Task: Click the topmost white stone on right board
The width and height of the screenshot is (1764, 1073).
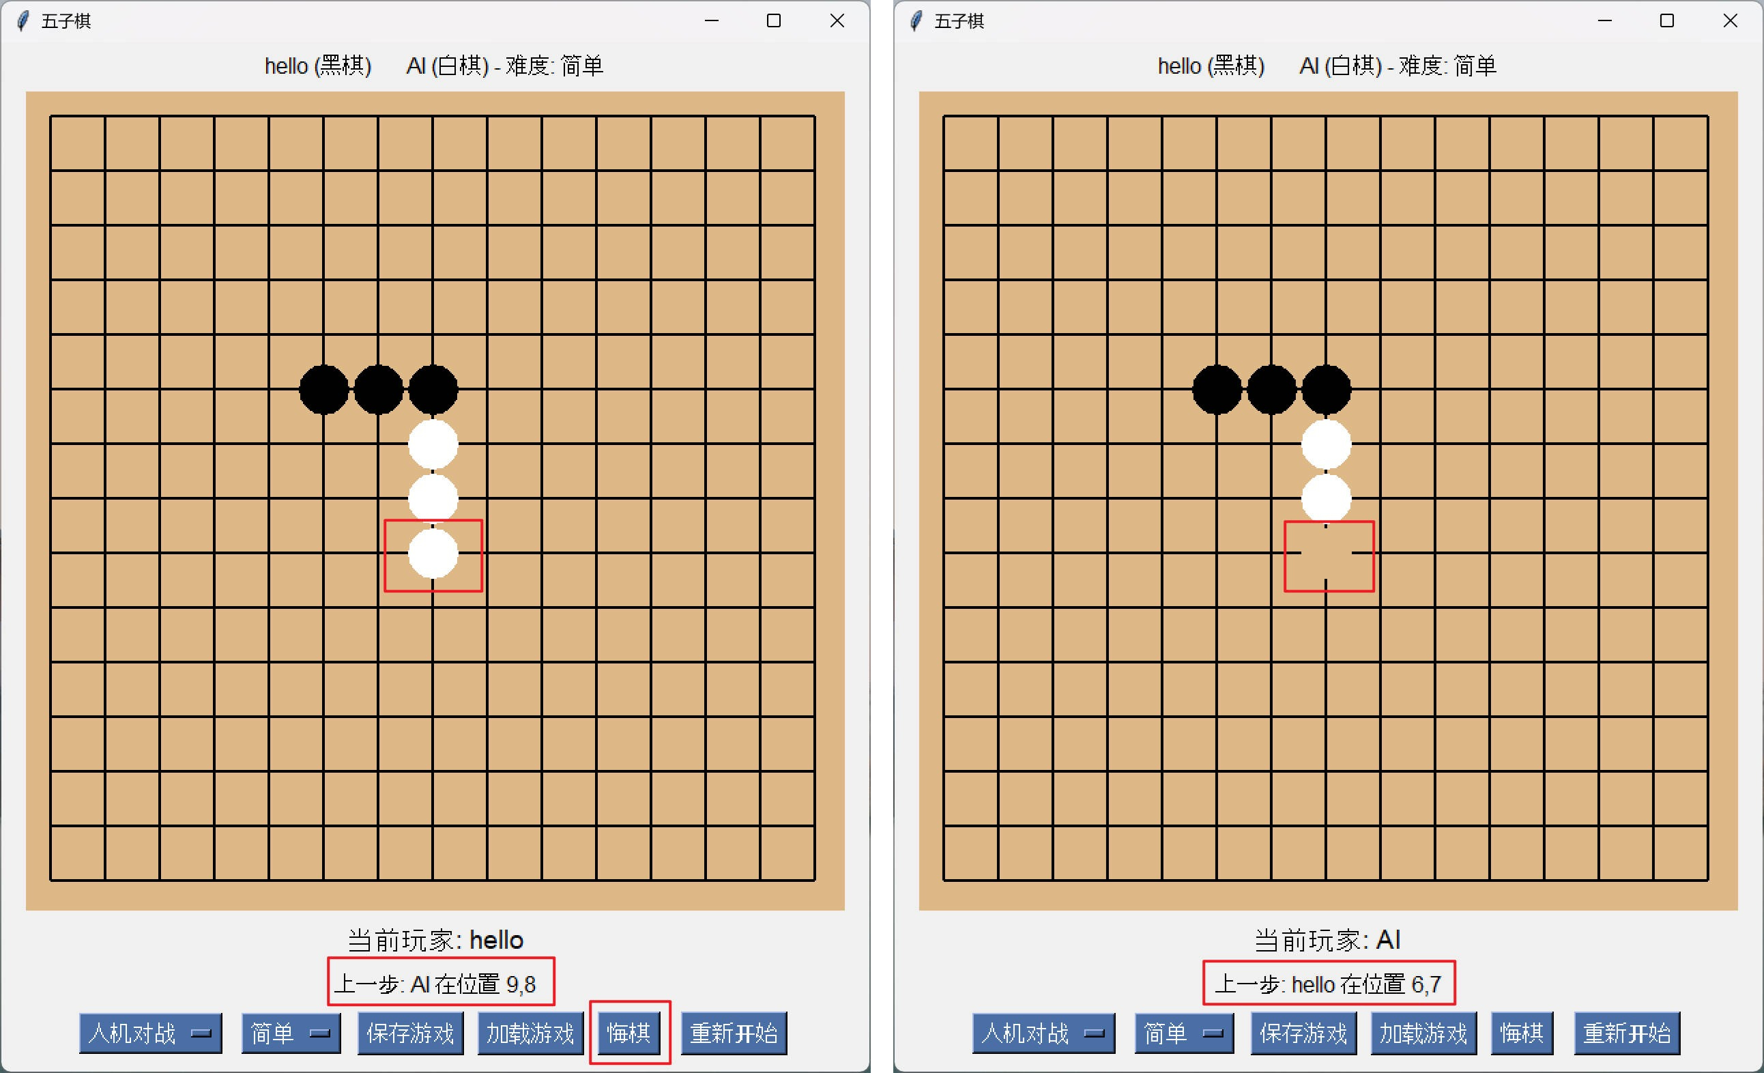Action: (x=1326, y=444)
